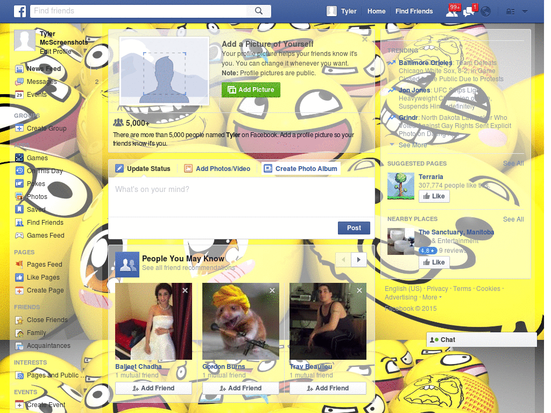Screen dimensions: 551x413
Task: Click the Create Page icon
Action: [x=19, y=290]
